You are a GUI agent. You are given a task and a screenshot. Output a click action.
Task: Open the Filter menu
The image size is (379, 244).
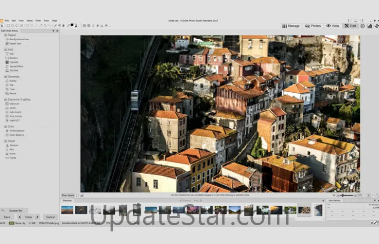click(38, 21)
